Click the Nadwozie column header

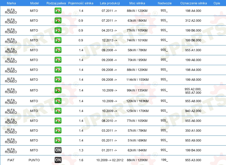pyautogui.click(x=165, y=3)
